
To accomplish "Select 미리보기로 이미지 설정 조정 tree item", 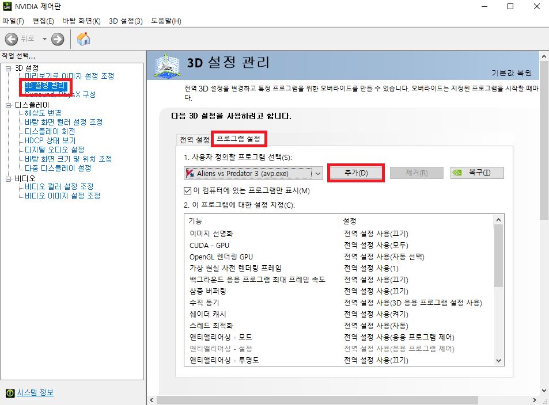I will pos(69,76).
